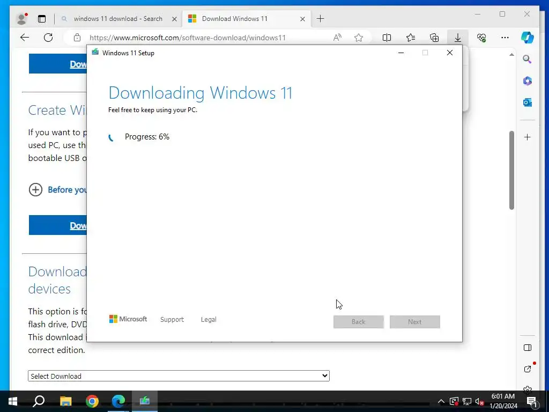Viewport: 549px width, 412px height.
Task: Click the address bar URL field
Action: pyautogui.click(x=188, y=38)
